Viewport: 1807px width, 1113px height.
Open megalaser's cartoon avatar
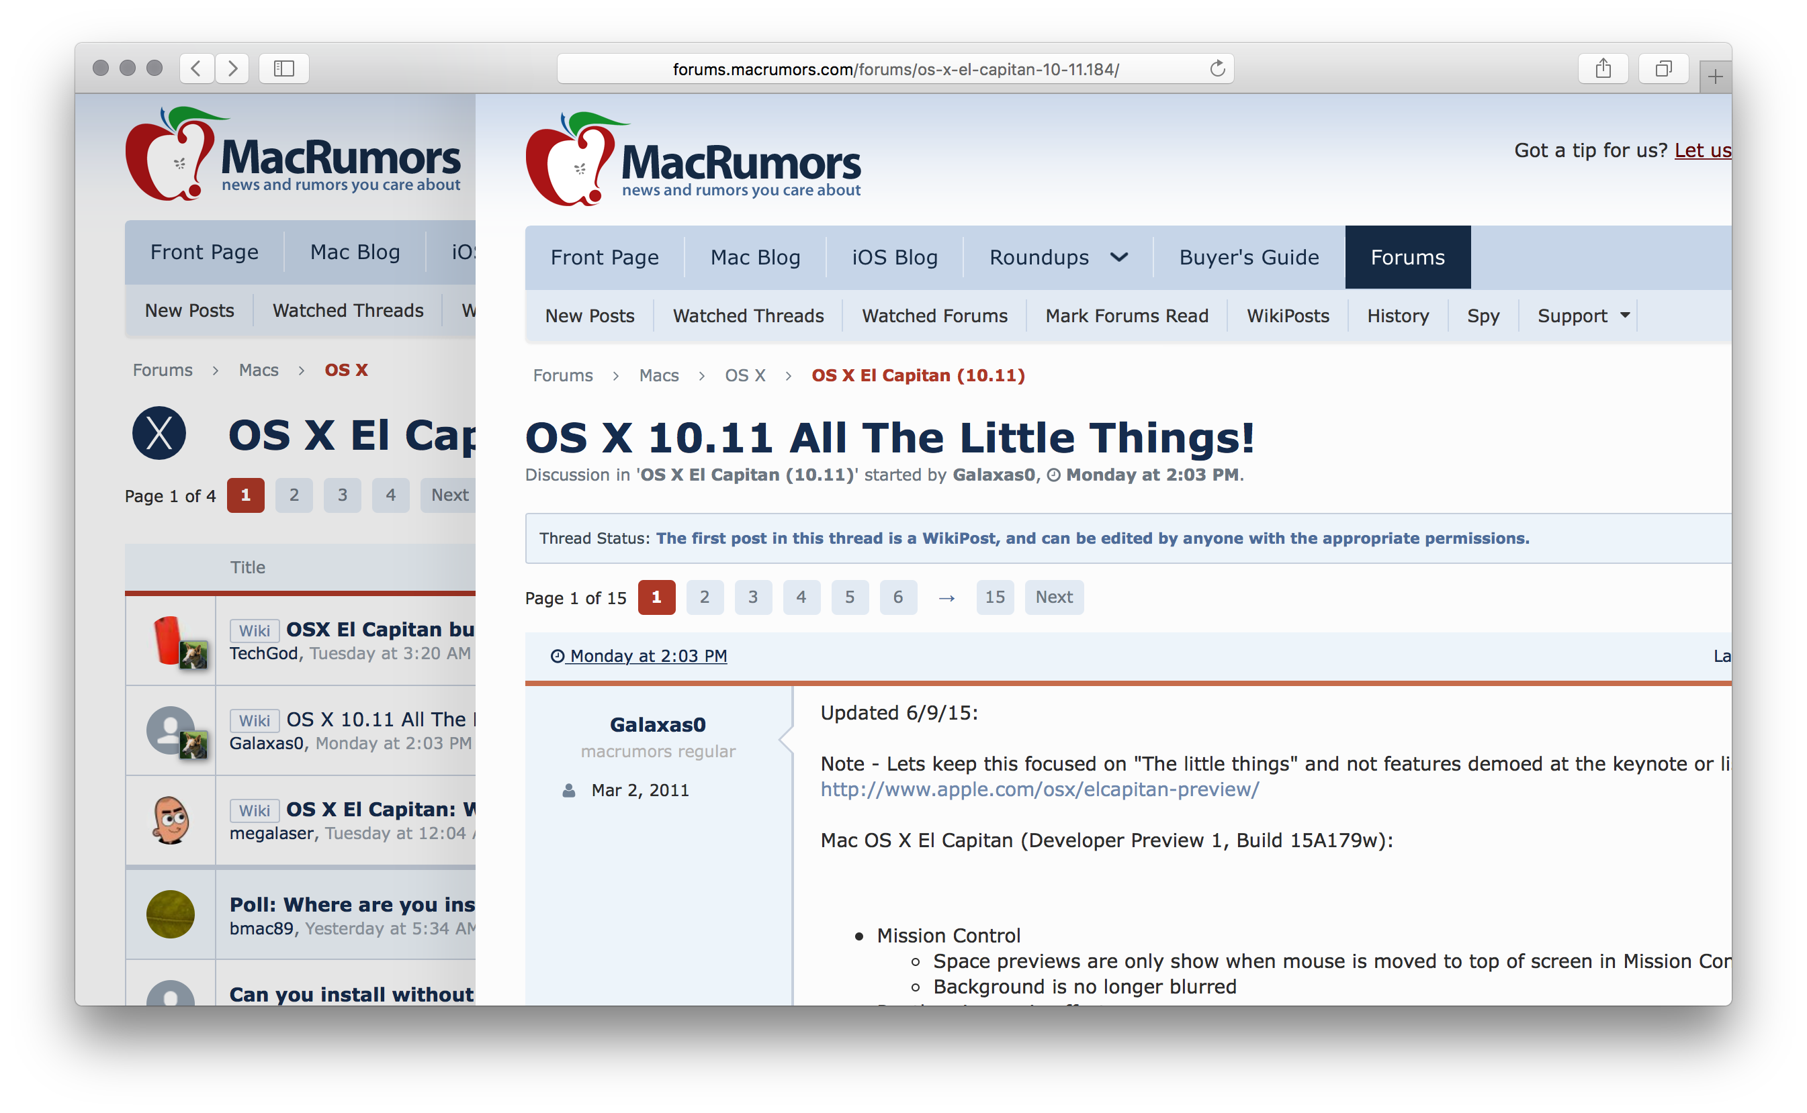coord(171,820)
